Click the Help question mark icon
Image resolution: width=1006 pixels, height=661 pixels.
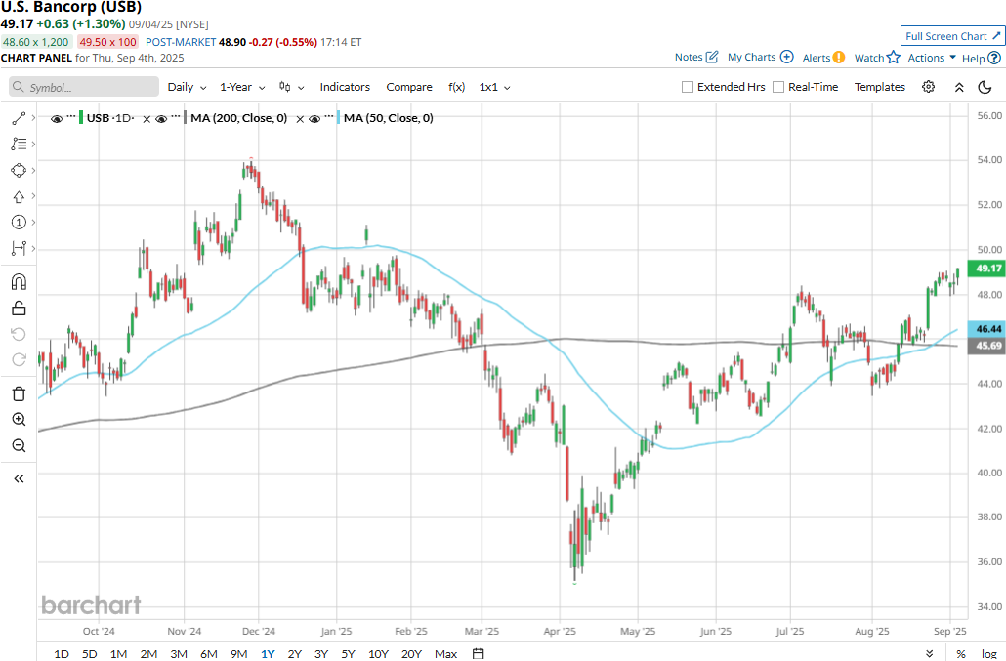[994, 58]
